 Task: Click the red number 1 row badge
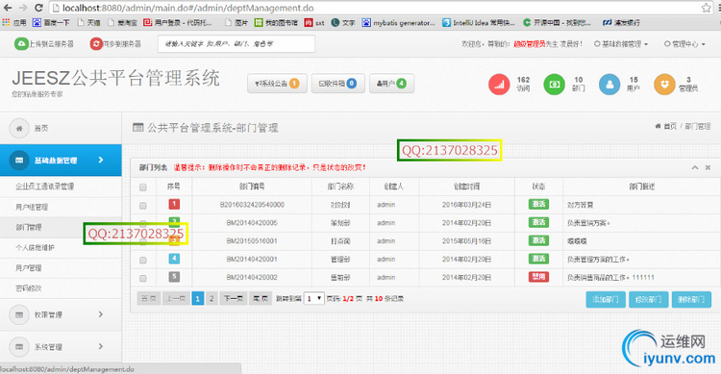(x=174, y=204)
